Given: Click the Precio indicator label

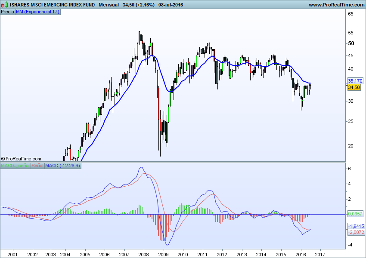Looking at the screenshot, I should point(7,12).
